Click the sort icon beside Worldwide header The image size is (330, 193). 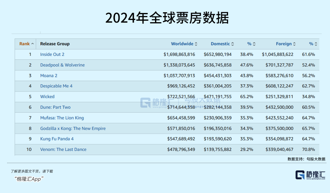(196, 44)
